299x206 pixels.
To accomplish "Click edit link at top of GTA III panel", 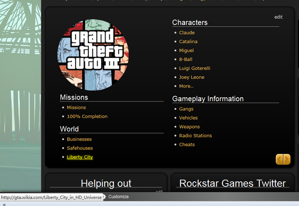I will tap(278, 17).
